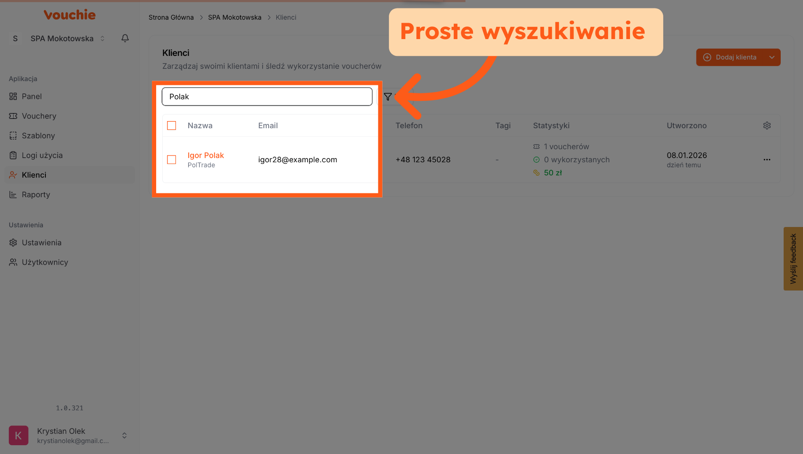Go to Raporty in the sidebar
The height and width of the screenshot is (454, 803).
tap(36, 195)
